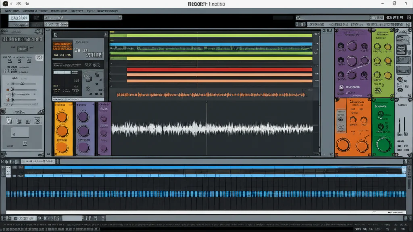Click the white horizontal scrollbar under the bottom editor
Image resolution: width=413 pixels, height=232 pixels.
(206, 212)
